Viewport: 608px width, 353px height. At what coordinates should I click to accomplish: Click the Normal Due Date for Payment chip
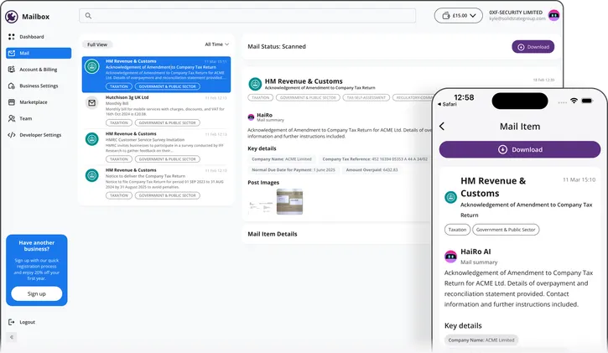[294, 169]
